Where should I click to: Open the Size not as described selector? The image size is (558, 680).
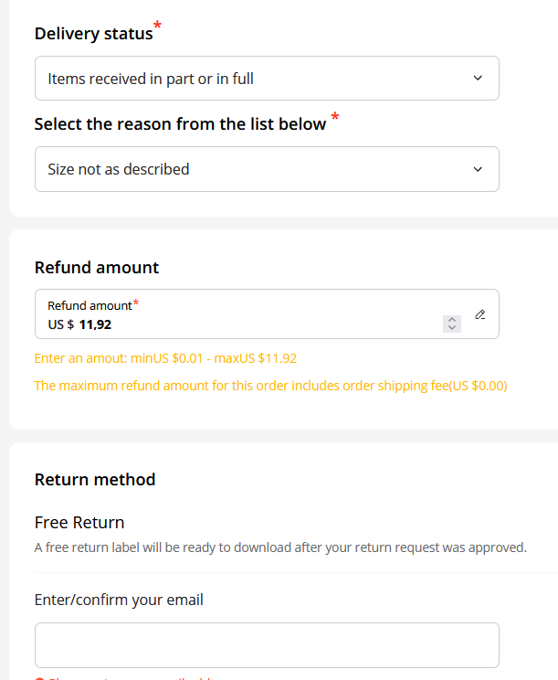(x=267, y=169)
